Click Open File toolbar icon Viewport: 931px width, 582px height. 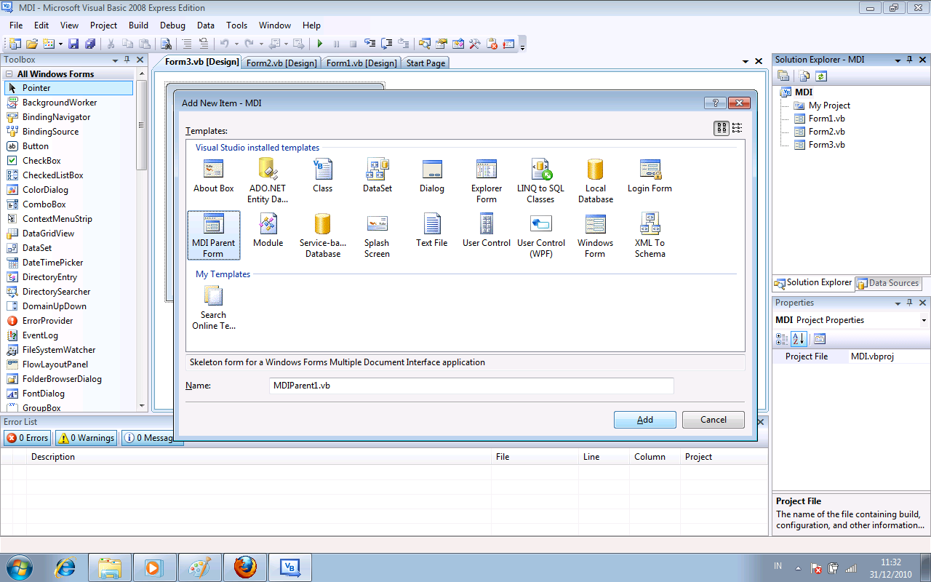(x=32, y=44)
